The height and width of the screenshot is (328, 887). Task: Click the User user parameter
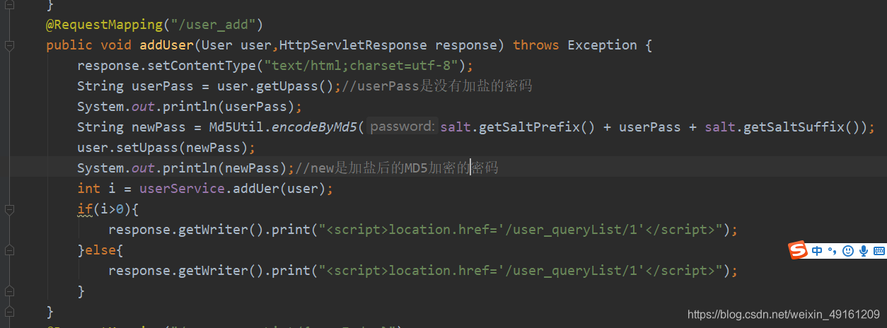point(236,45)
